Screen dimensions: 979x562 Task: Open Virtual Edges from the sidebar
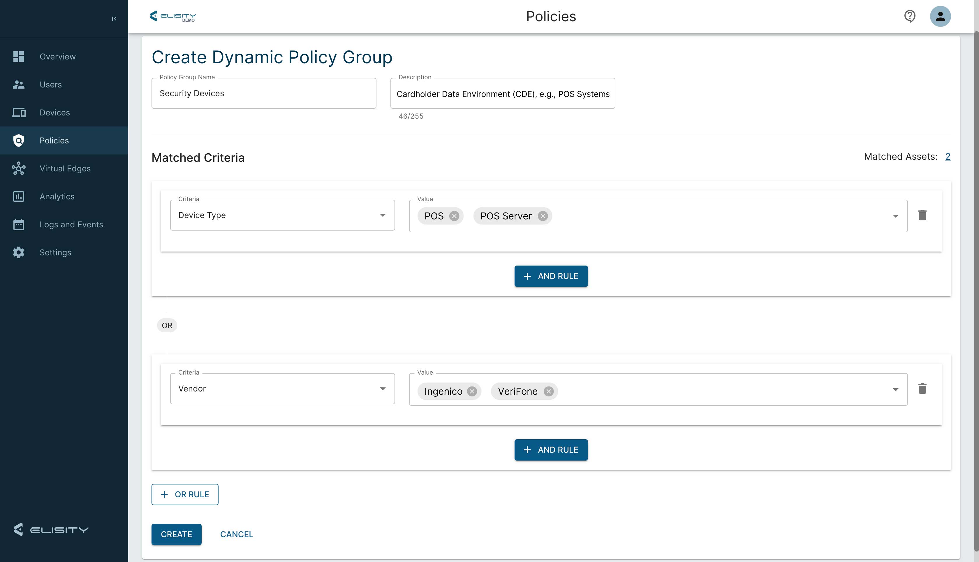(65, 168)
